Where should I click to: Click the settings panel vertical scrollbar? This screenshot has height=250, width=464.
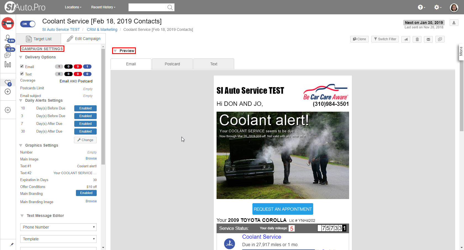(x=103, y=107)
